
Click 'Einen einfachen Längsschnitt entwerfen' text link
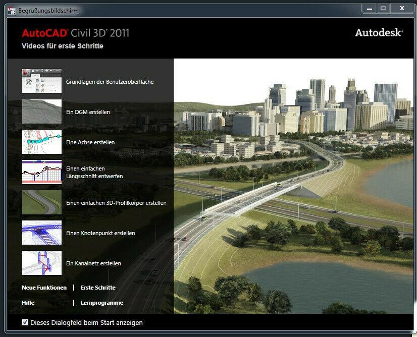(x=94, y=172)
